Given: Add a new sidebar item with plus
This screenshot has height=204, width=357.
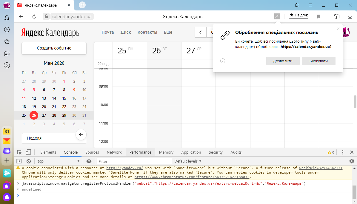Looking at the screenshot, I should pyautogui.click(x=7, y=160).
